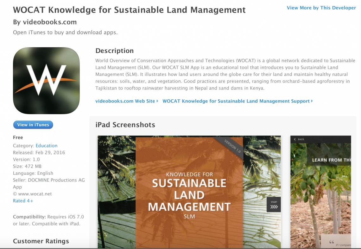Viewport: 361px width, 249px height.
Task: Open WOCAT Knowledge for Sustainable Land Management Support link
Action: (x=237, y=101)
